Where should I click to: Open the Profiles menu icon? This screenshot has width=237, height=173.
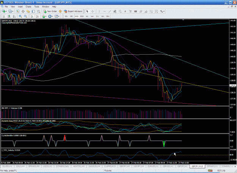click(10, 11)
